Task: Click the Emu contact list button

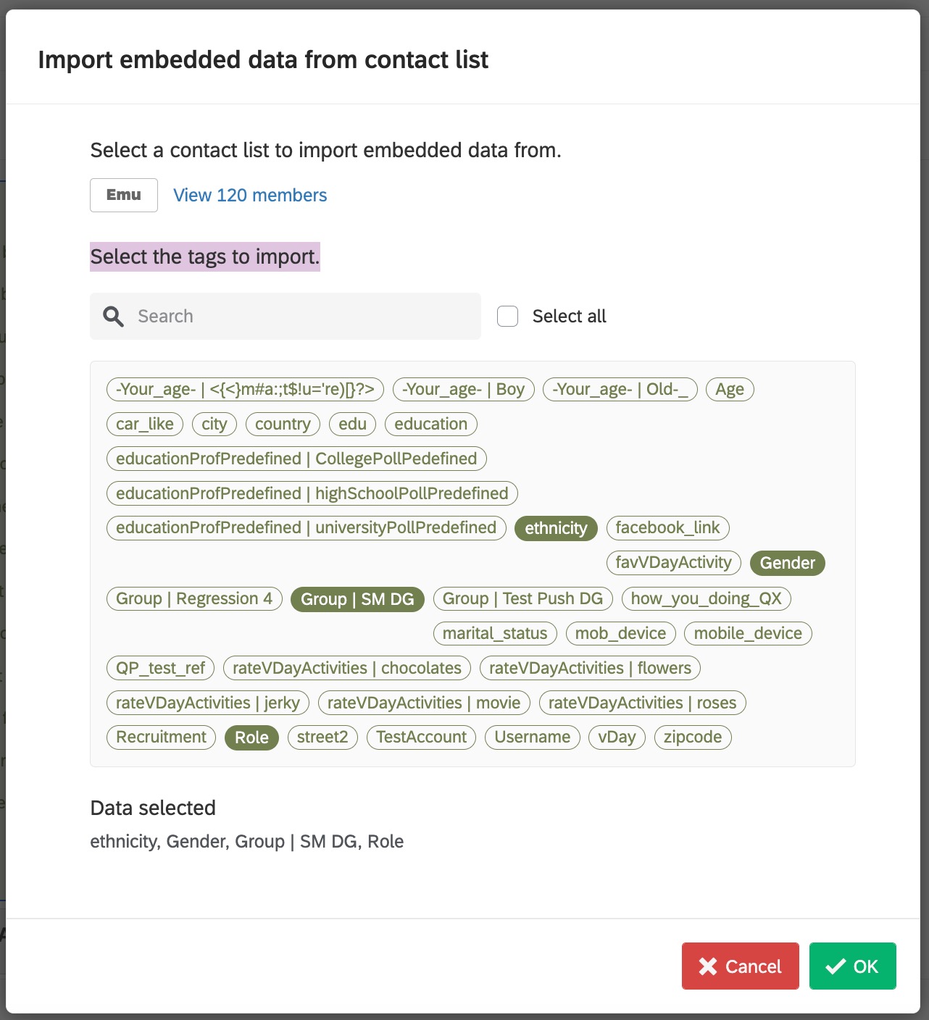Action: tap(123, 194)
